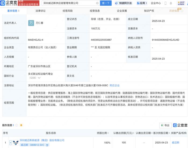Click the 查一下 search button

coord(106,3)
